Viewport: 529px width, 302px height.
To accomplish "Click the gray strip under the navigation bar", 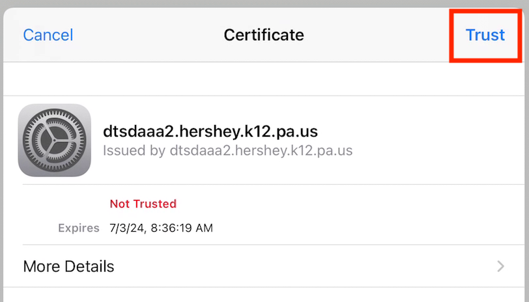I will pos(264,79).
